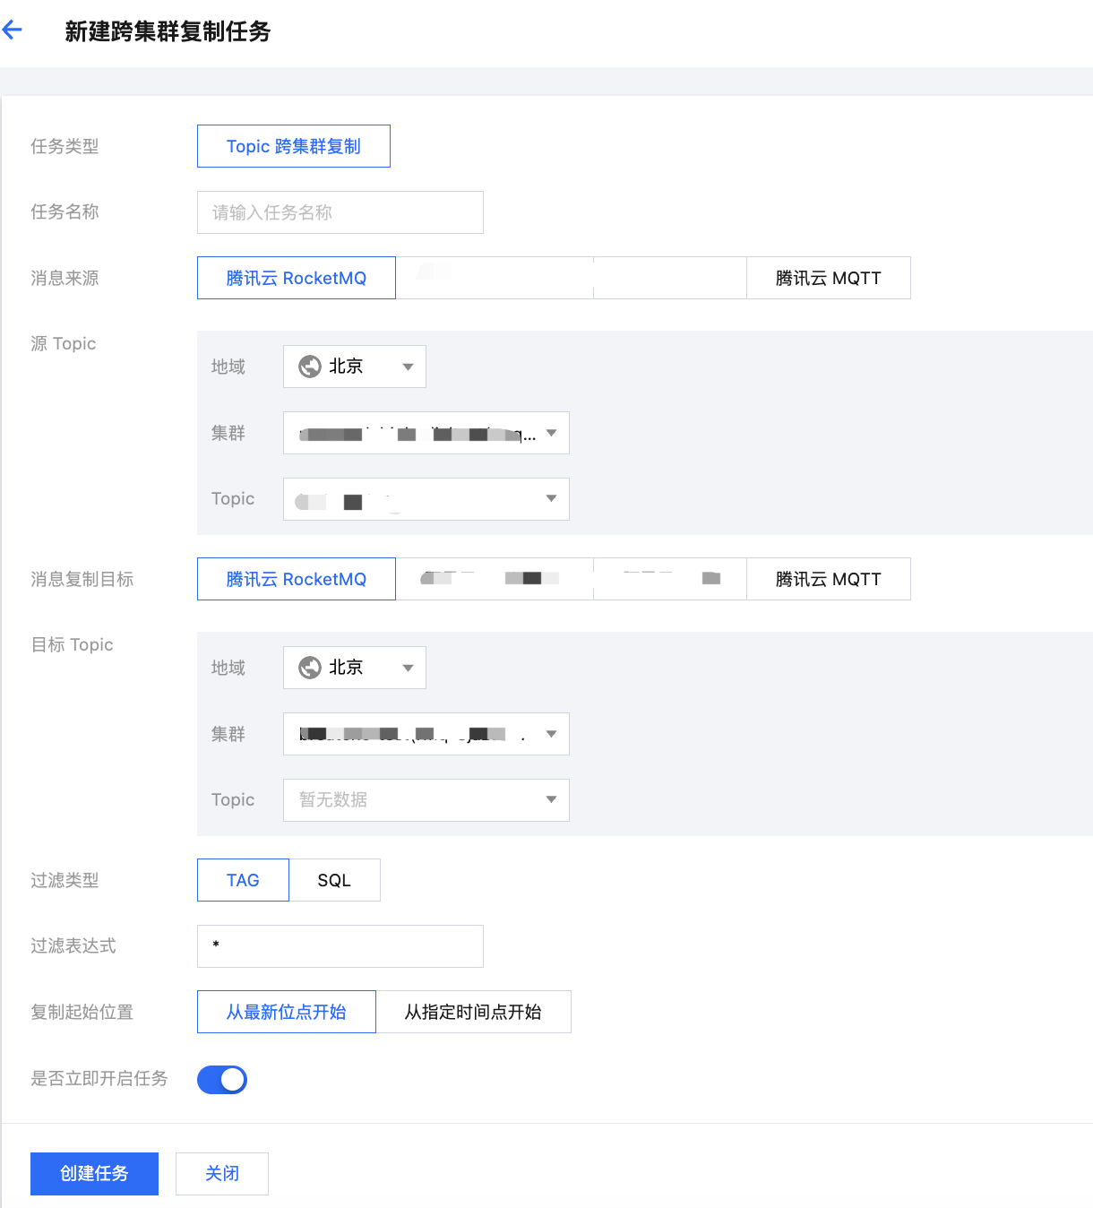The height and width of the screenshot is (1208, 1093).
Task: Go back using the blue arrow icon
Action: tap(12, 30)
